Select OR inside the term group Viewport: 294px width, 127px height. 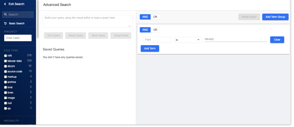pos(155,30)
